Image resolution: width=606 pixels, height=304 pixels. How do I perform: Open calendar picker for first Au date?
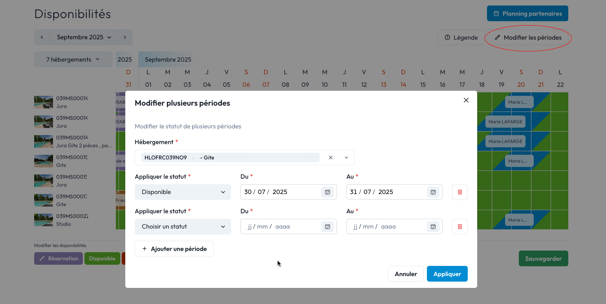tap(433, 192)
